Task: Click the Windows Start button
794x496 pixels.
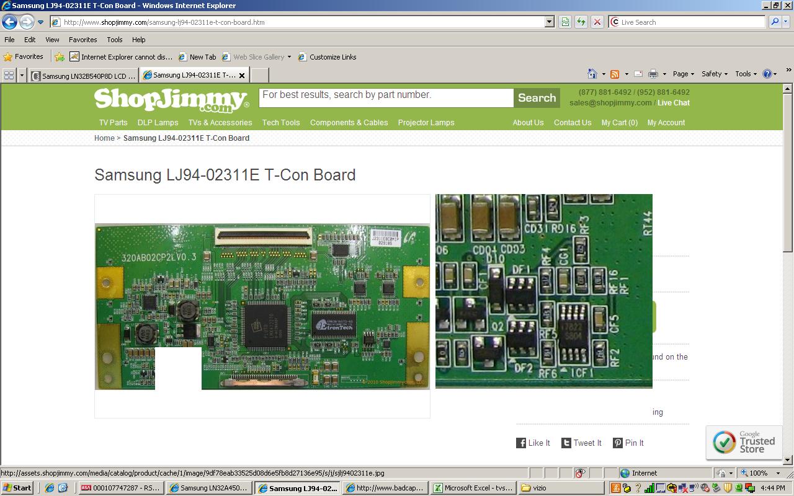Action: pyautogui.click(x=17, y=488)
